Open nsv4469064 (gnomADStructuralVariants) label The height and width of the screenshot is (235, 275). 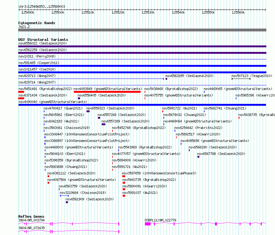(x=197, y=121)
